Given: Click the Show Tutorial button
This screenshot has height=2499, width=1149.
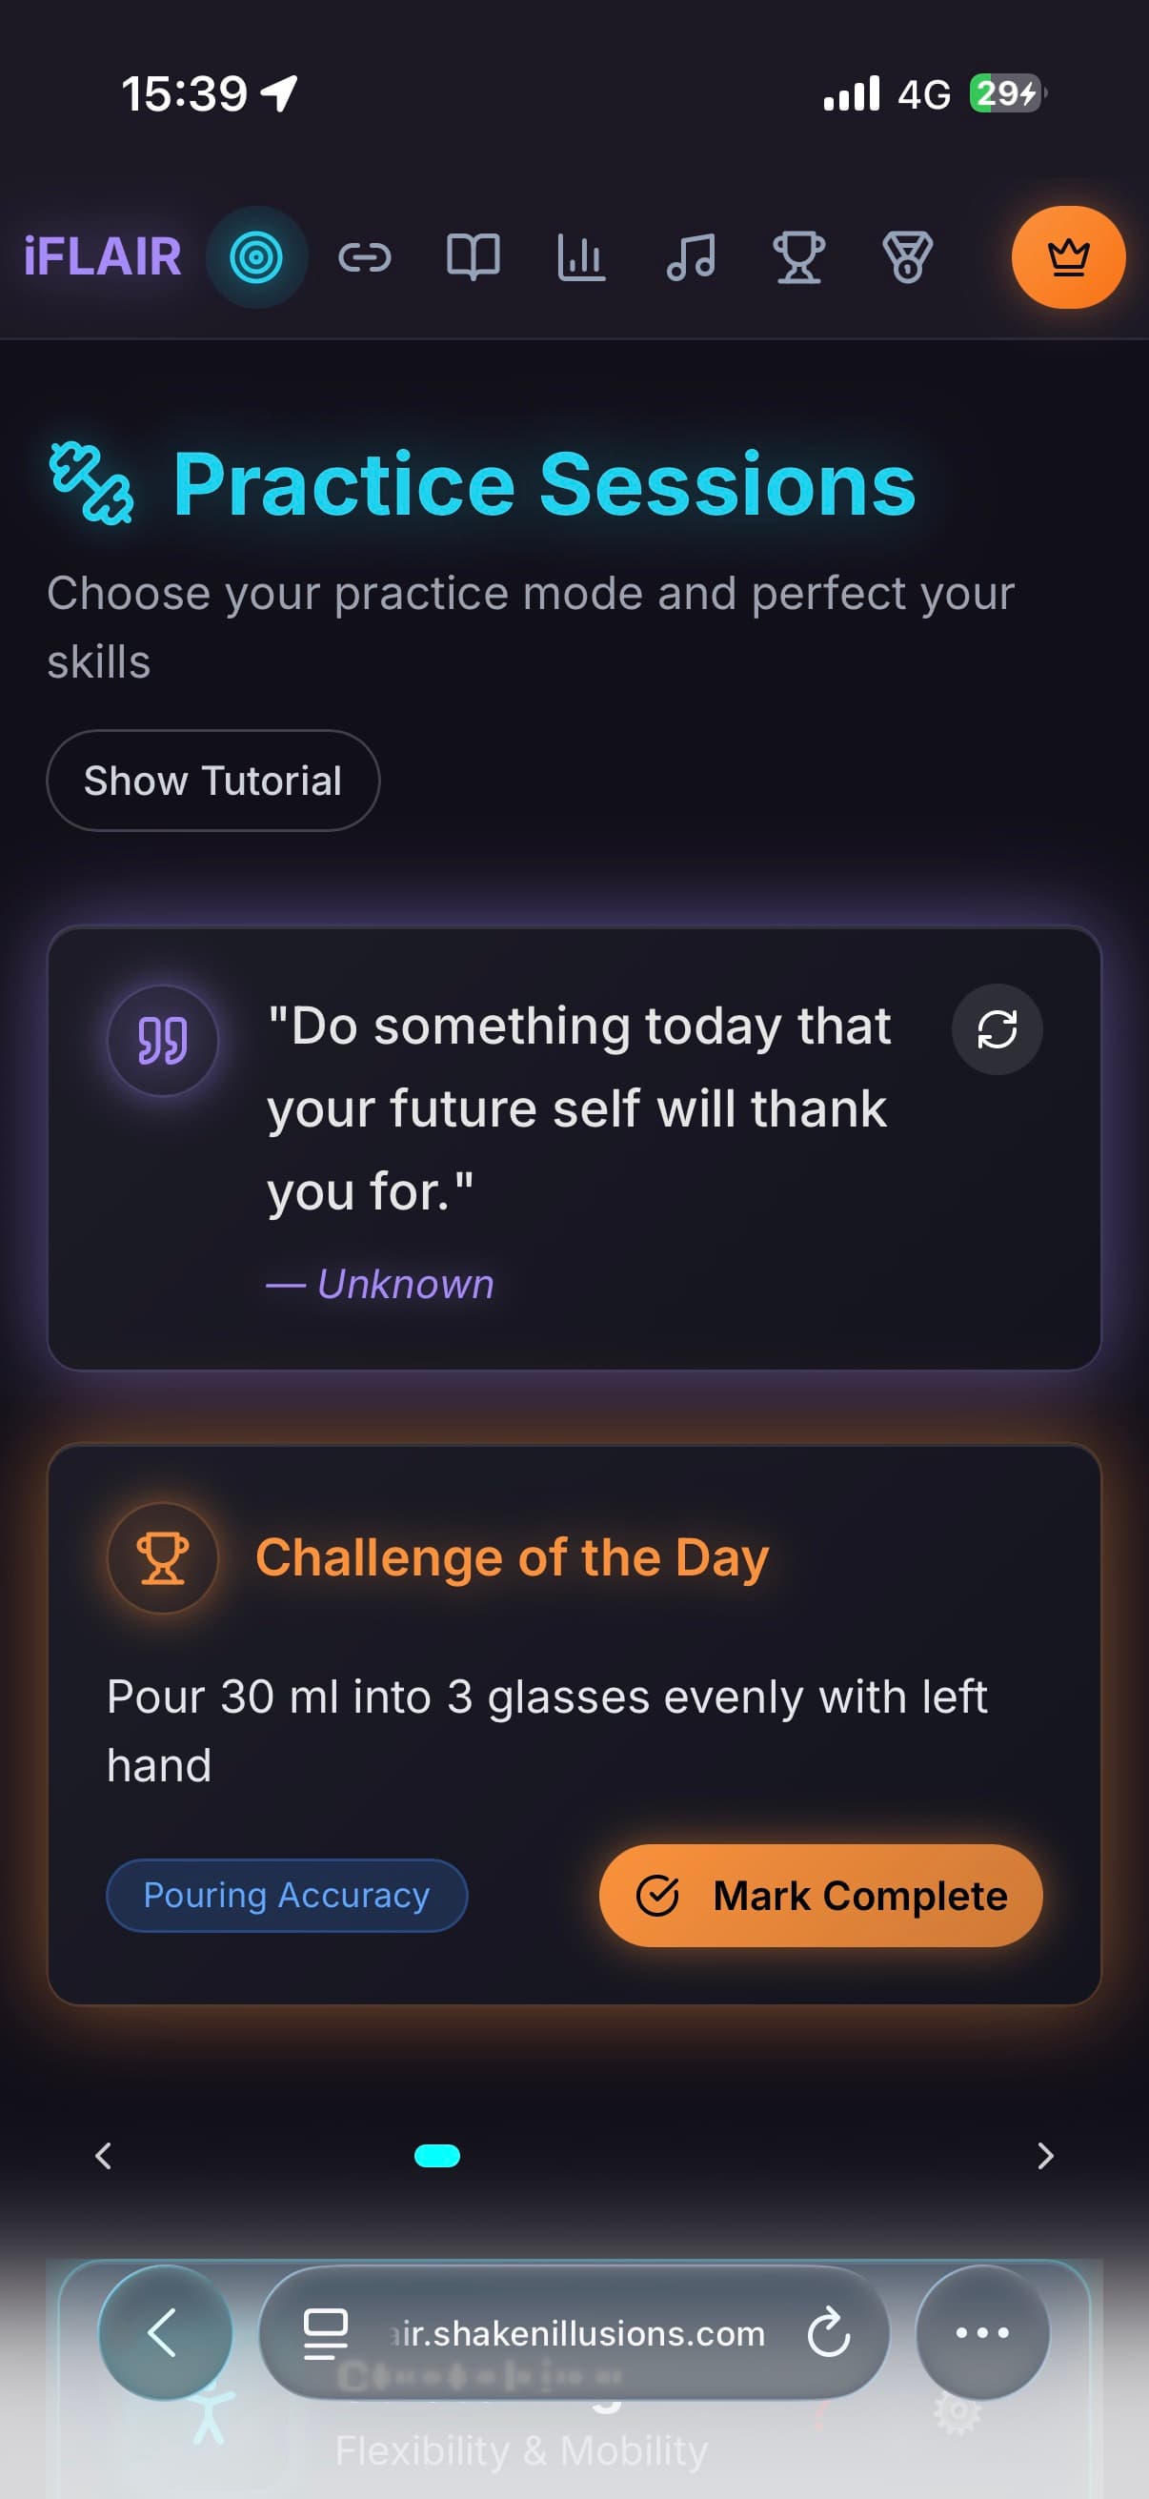Looking at the screenshot, I should coord(212,781).
